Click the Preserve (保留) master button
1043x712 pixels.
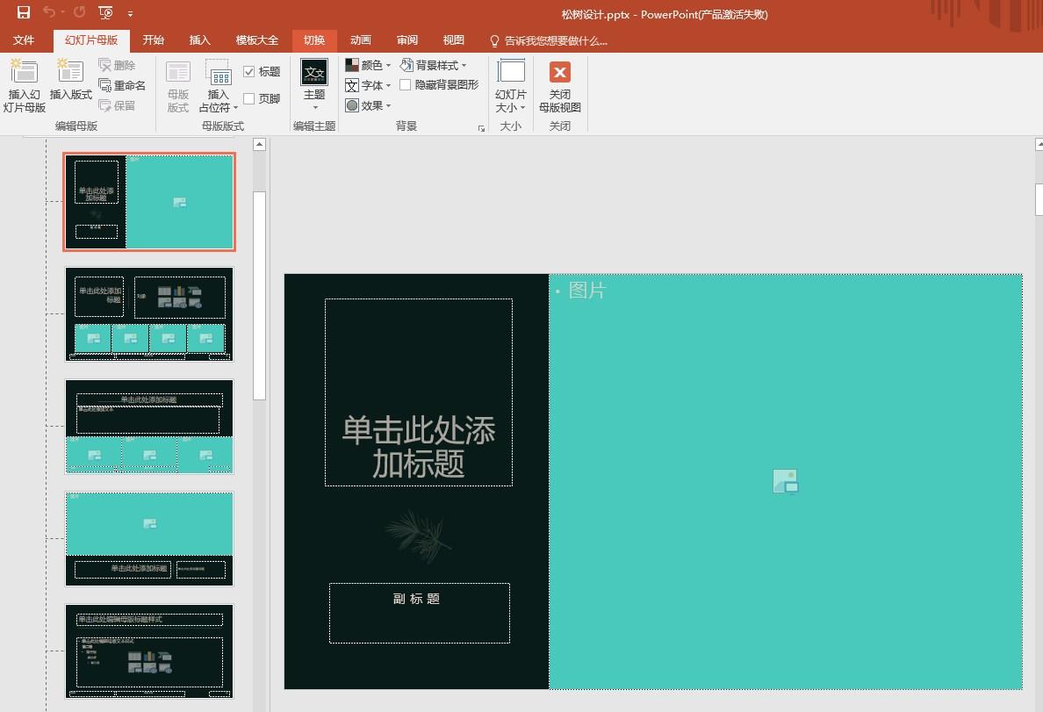point(117,105)
